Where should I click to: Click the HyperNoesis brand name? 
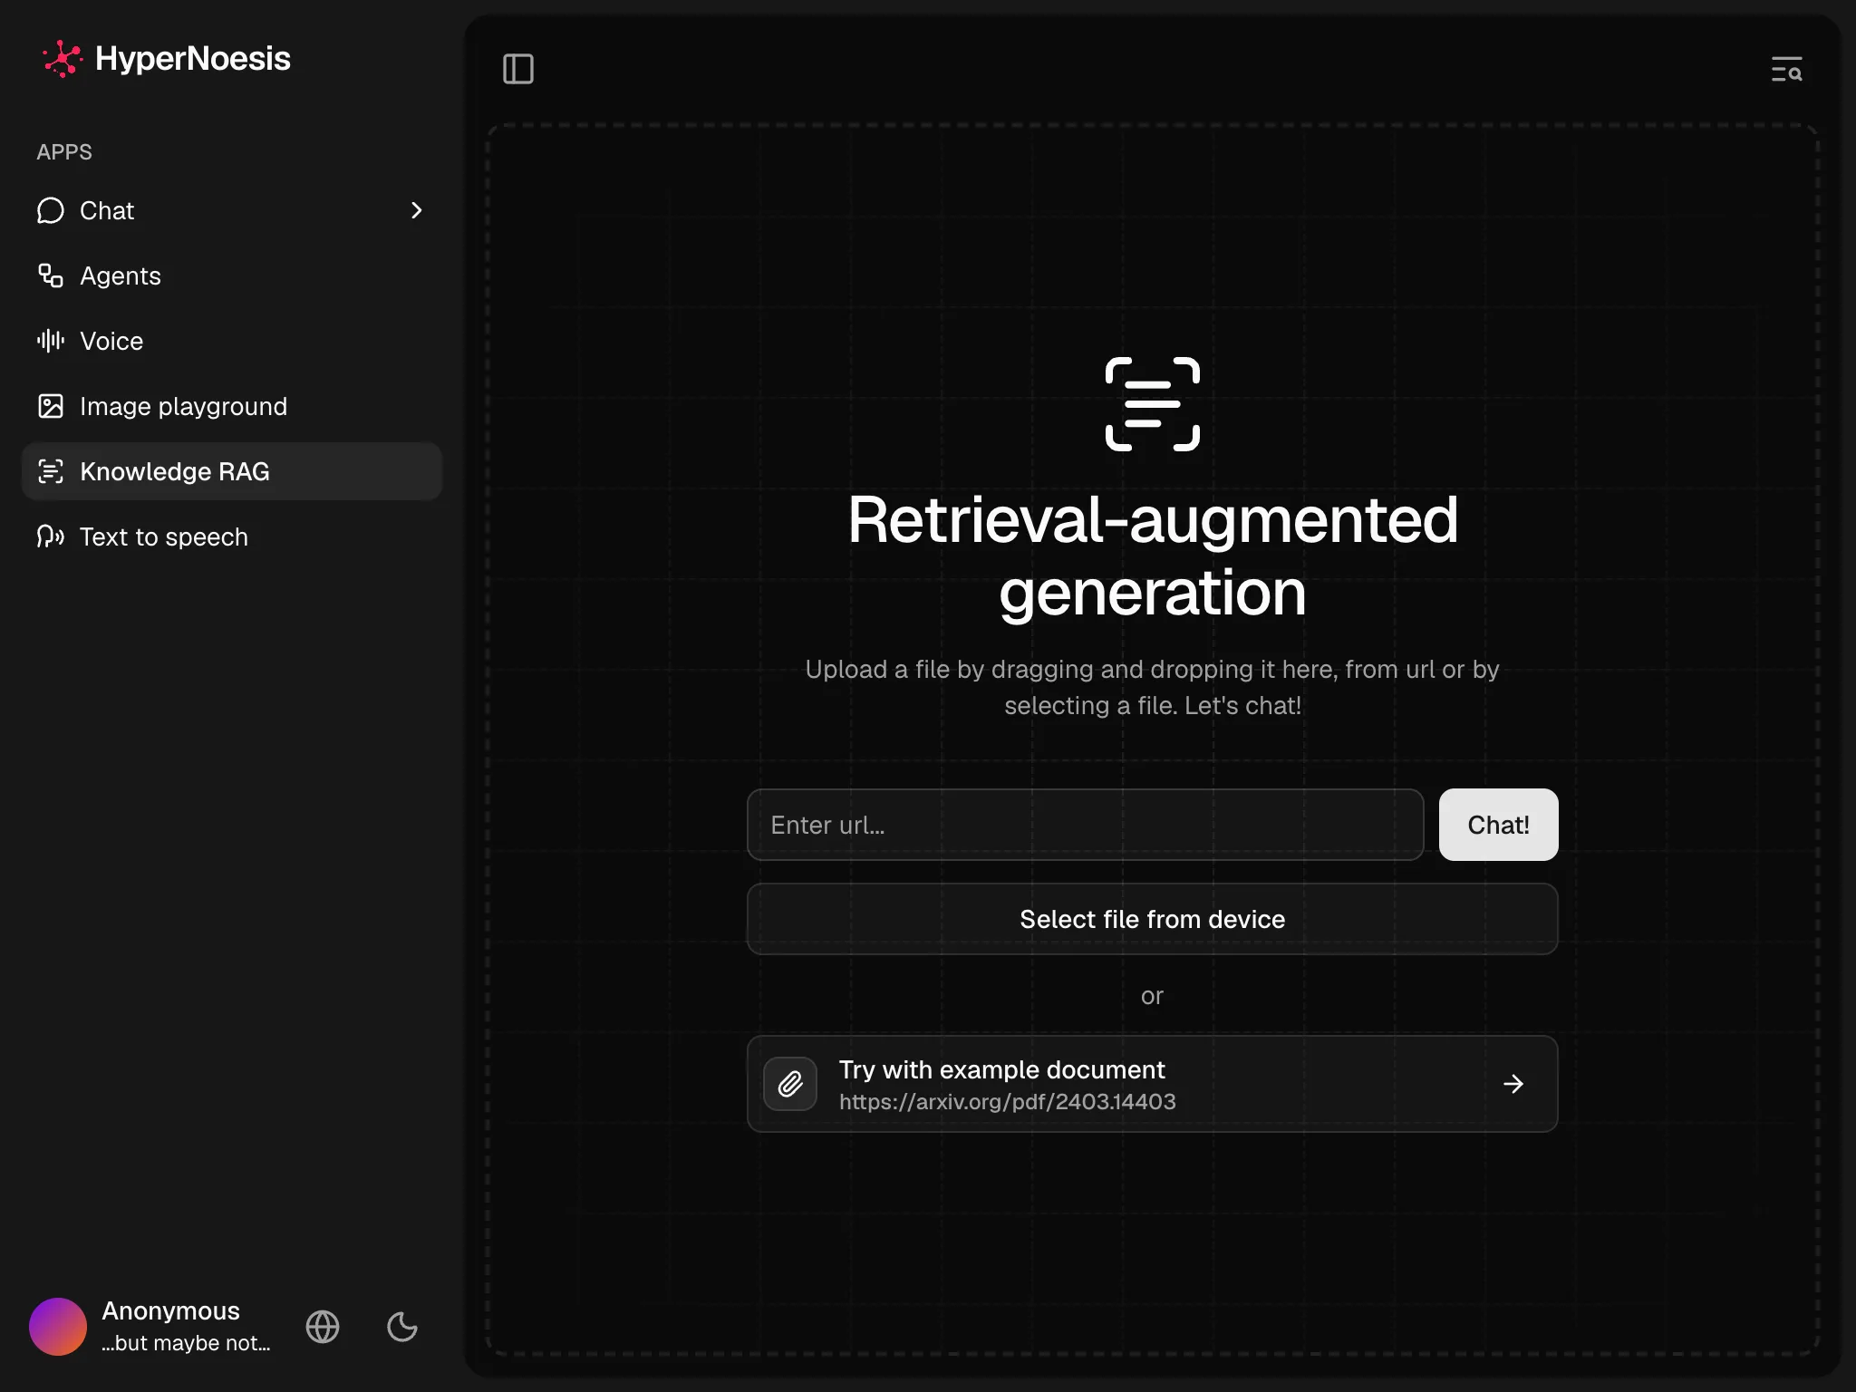coord(193,59)
